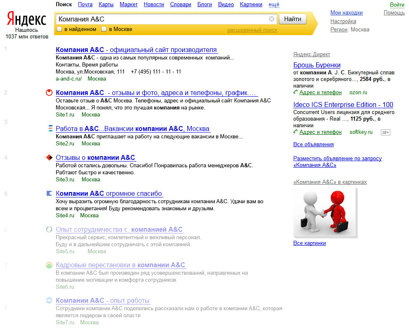Click the Site3.ru URL
The image size is (409, 335).
[65, 180]
